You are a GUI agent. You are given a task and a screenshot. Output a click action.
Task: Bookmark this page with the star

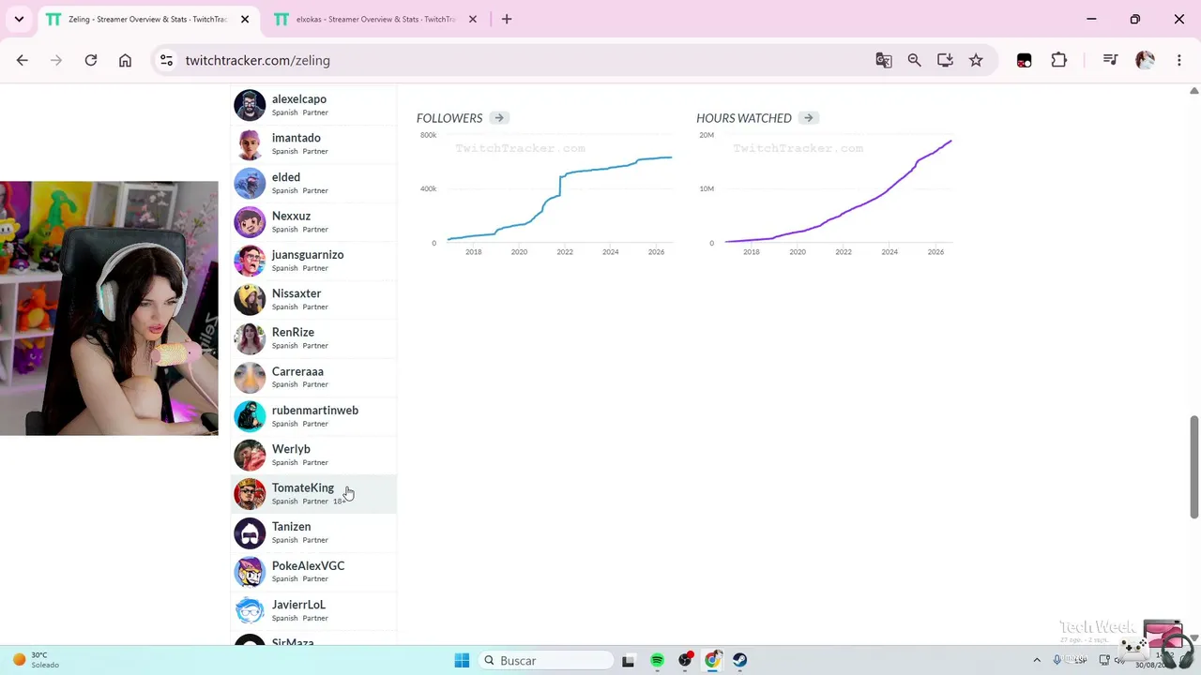coord(976,60)
